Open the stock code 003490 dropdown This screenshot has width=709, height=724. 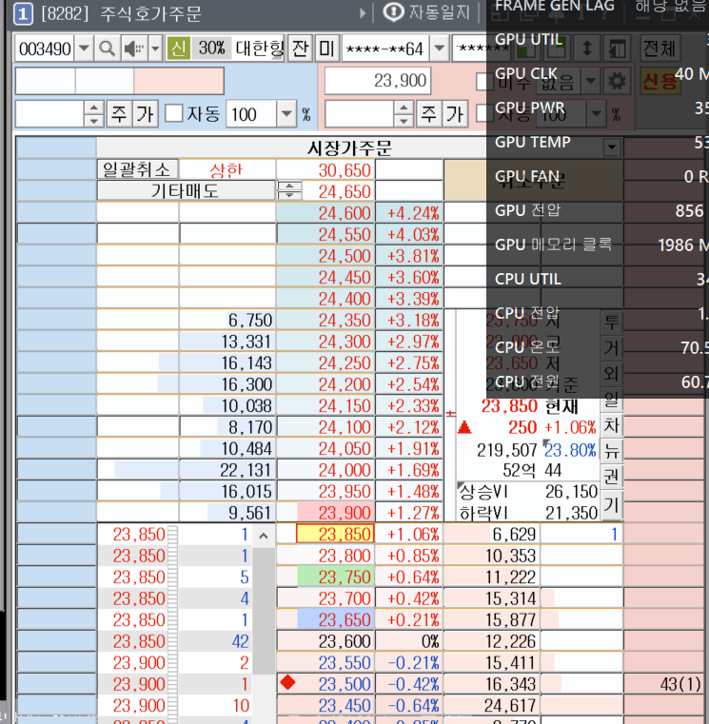coord(84,49)
